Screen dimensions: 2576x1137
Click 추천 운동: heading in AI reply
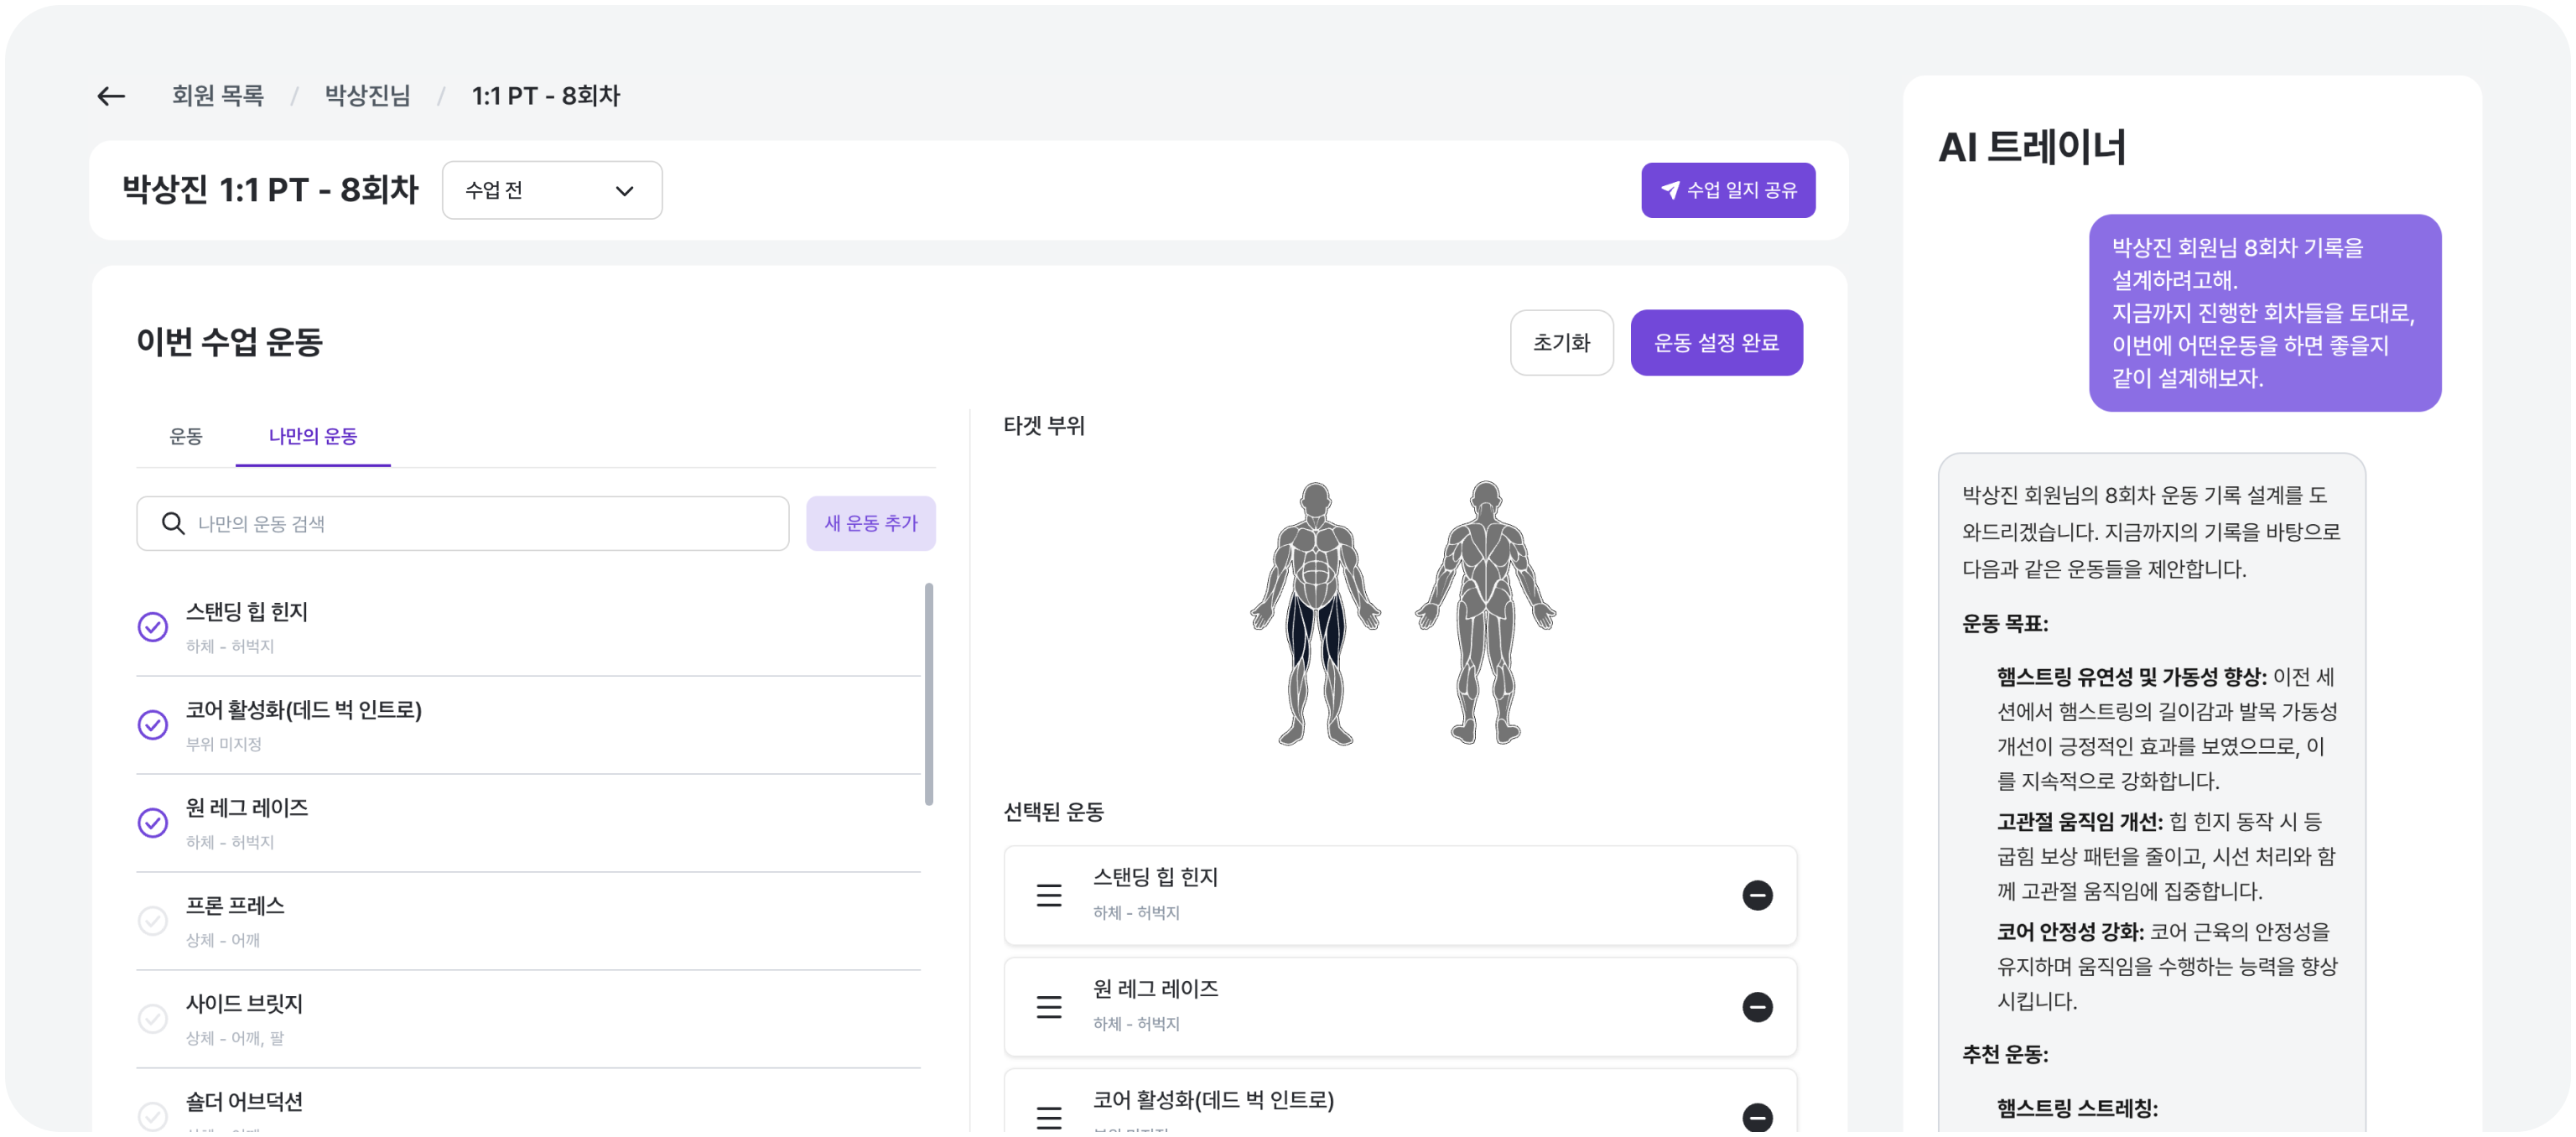2005,1054
